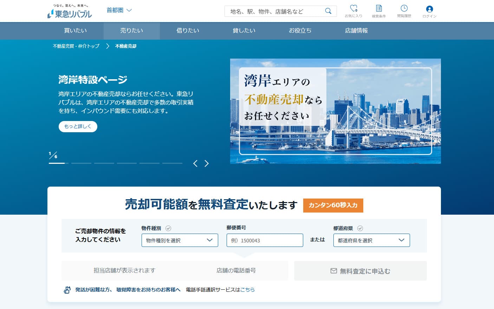The height and width of the screenshot is (309, 494).
Task: Open the 都道府県を選択 prefecture dropdown
Action: pos(371,240)
